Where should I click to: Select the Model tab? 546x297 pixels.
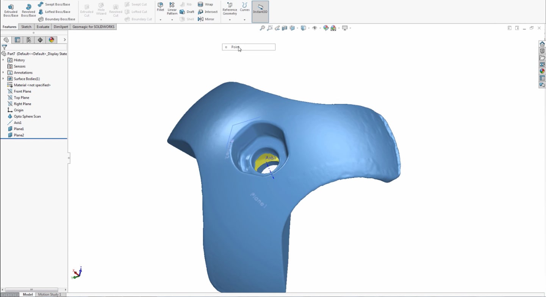pos(28,294)
